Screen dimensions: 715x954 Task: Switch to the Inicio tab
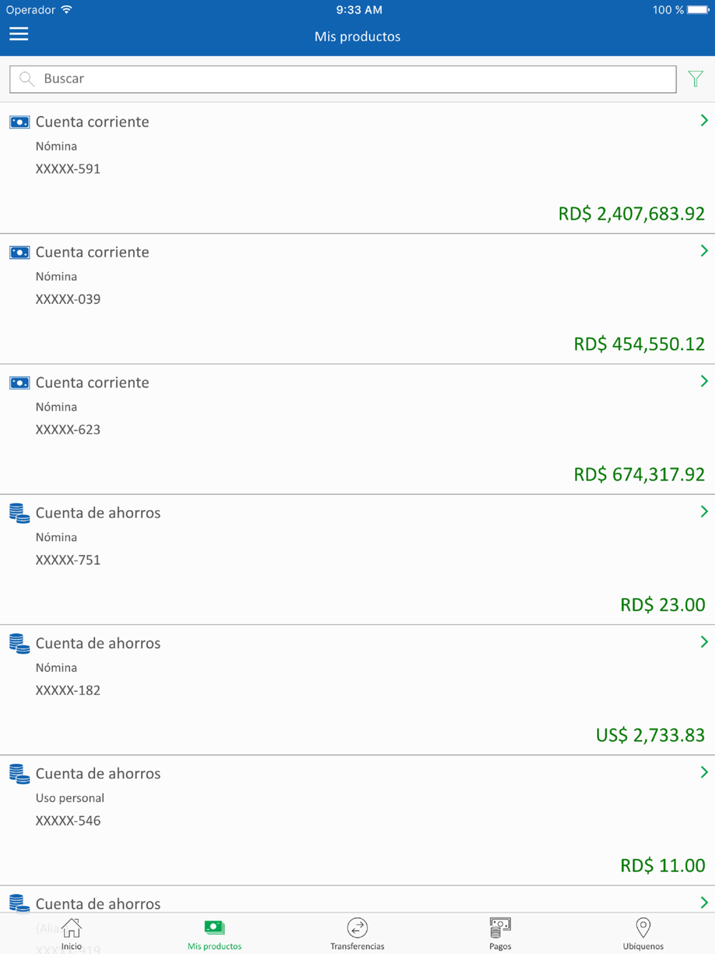(71, 933)
